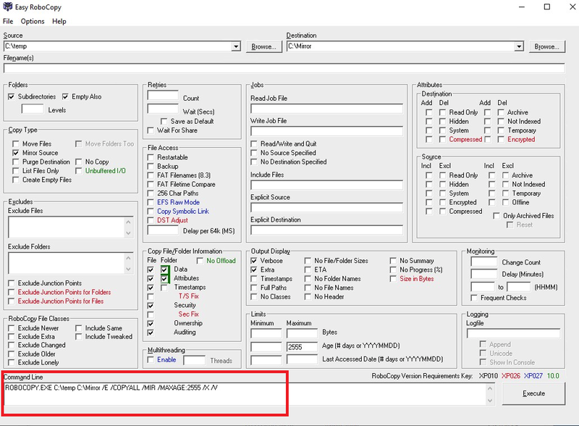
Task: Open the Easy RoboCopy title bar icon menu
Action: point(7,7)
